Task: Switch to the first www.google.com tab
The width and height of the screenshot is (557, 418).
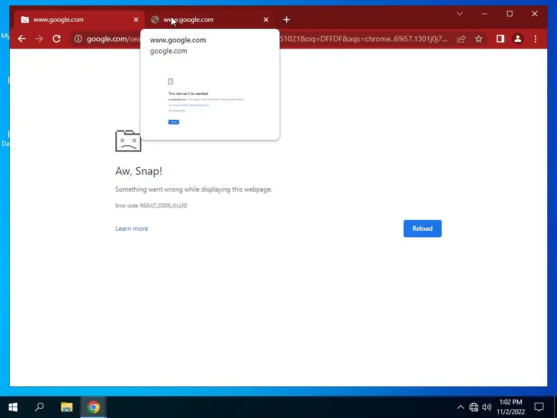Action: pyautogui.click(x=79, y=20)
